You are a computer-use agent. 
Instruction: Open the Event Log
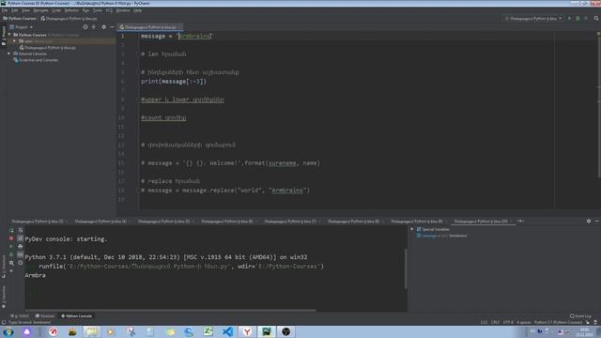click(580, 316)
